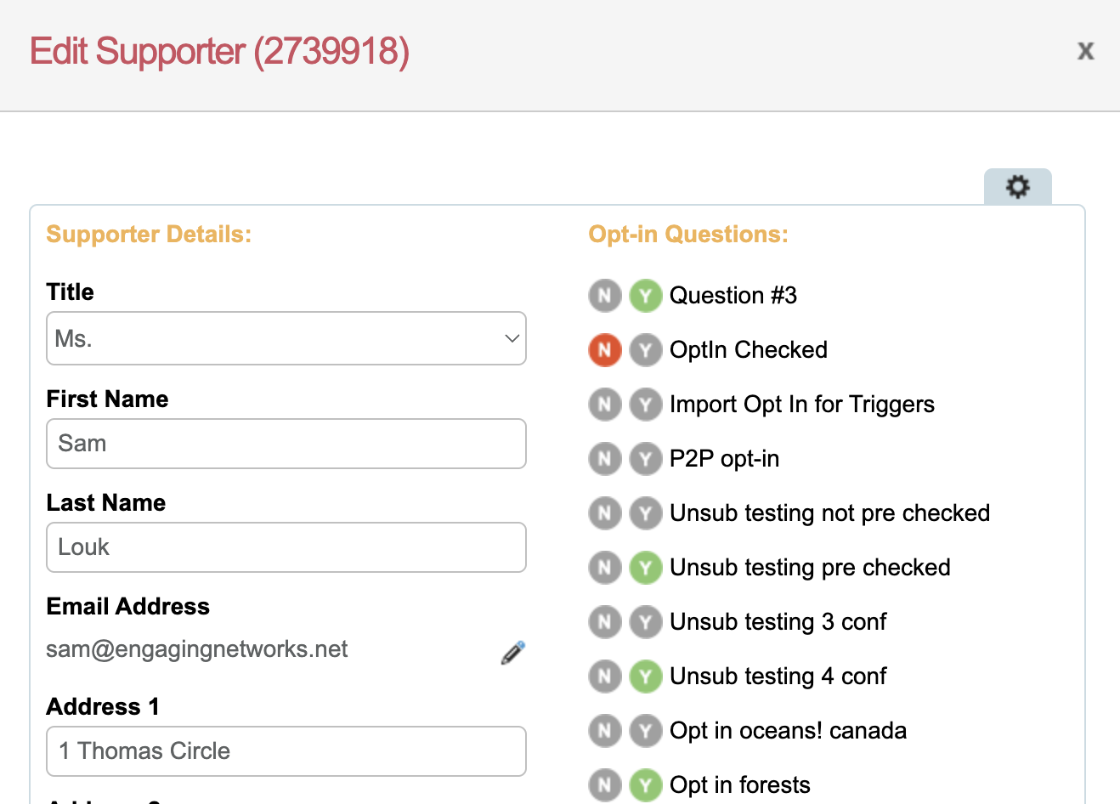Focus the Last Name field containing Louk
The width and height of the screenshot is (1120, 804).
(286, 547)
